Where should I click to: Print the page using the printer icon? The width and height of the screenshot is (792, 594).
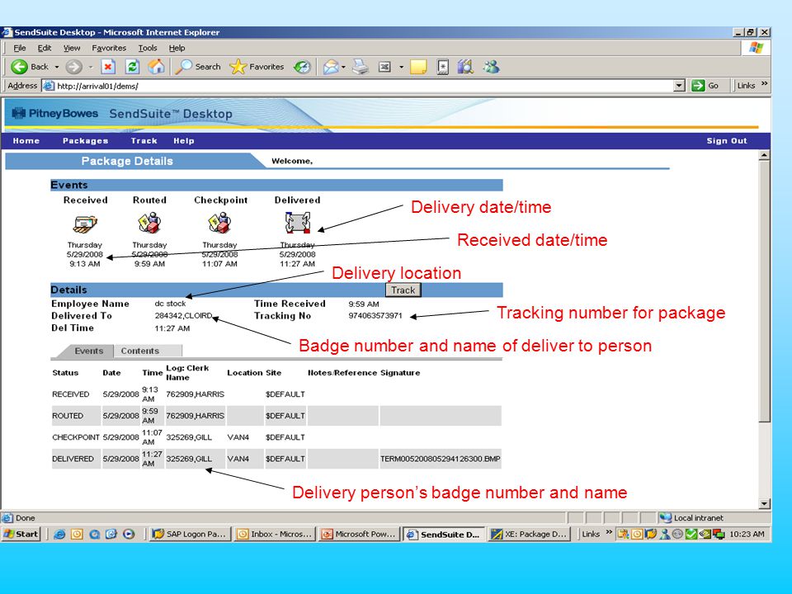tap(361, 67)
